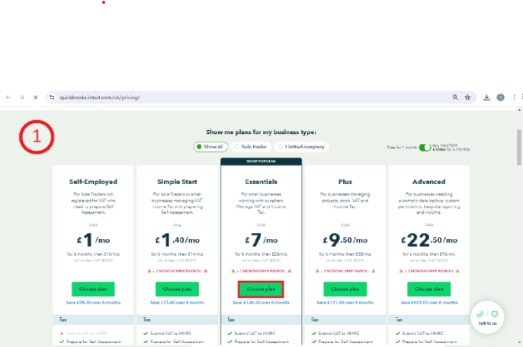Toggle the free trial versus buy now switch

[x=425, y=147]
